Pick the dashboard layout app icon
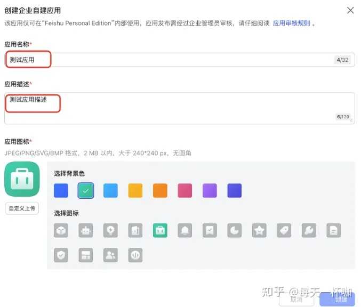The height and width of the screenshot is (307, 361). point(86,255)
